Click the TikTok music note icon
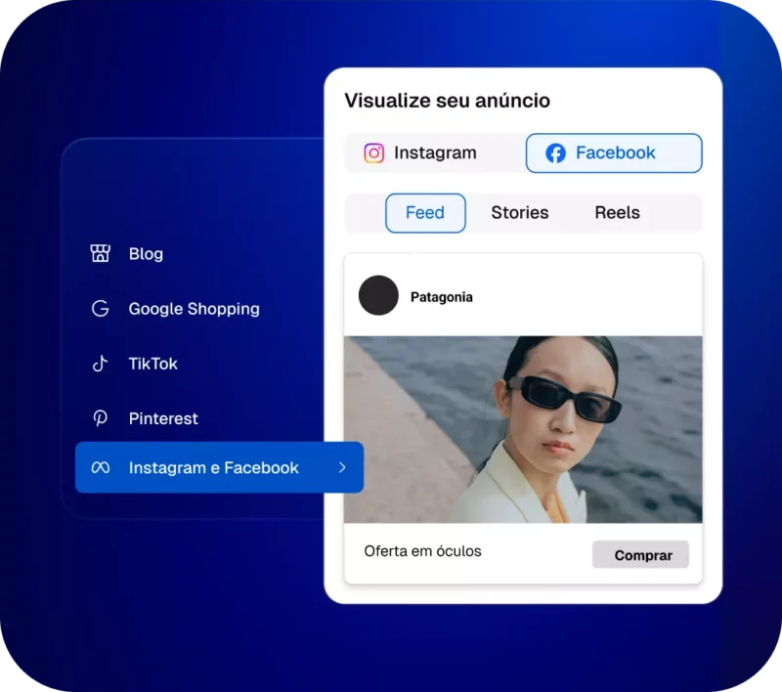The image size is (782, 692). point(100,364)
